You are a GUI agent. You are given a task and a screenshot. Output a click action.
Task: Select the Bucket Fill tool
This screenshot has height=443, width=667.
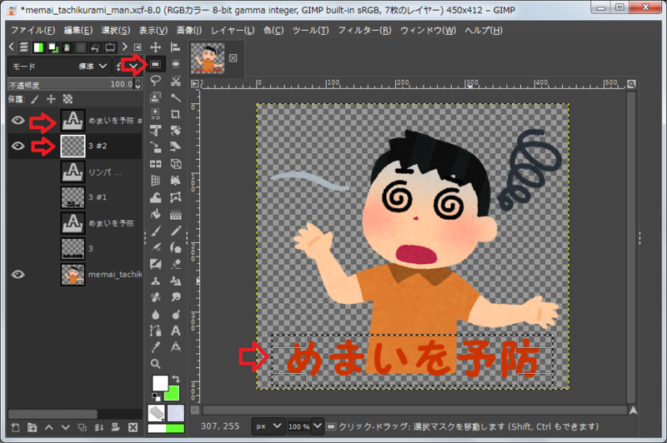(156, 214)
